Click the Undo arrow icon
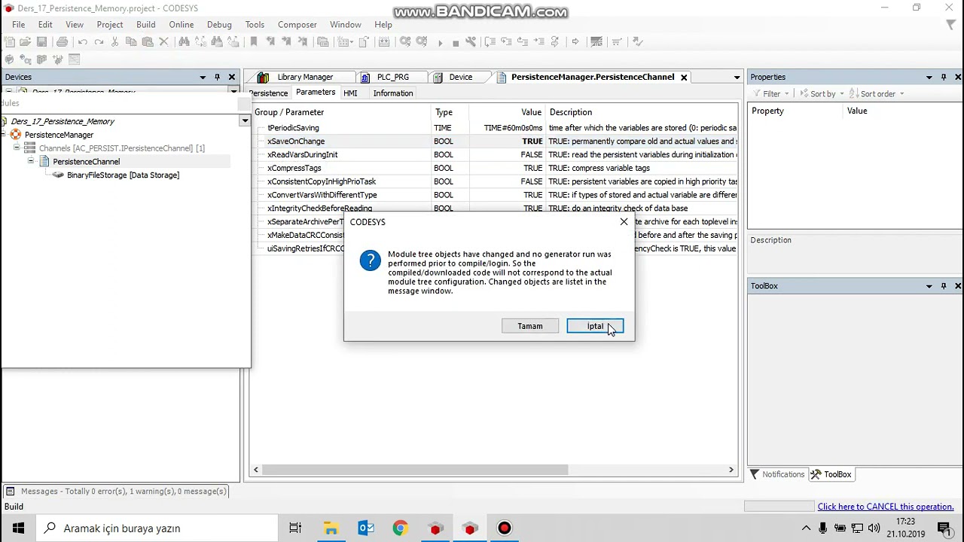 pyautogui.click(x=82, y=42)
